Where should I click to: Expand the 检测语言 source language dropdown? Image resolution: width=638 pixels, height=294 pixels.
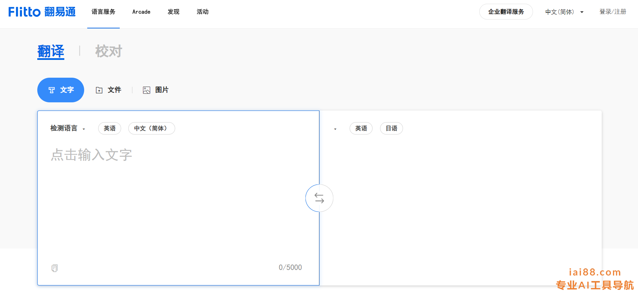(x=67, y=128)
